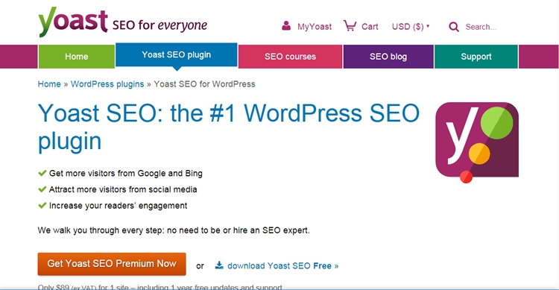Open the Home navigation tab
559x290 pixels.
point(76,57)
